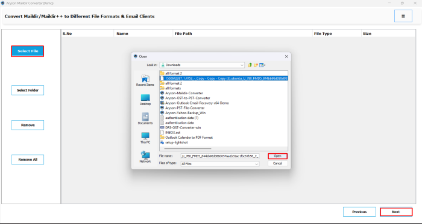The width and height of the screenshot is (422, 224).
Task: Open the all formats folder icon
Action: coord(162,88)
